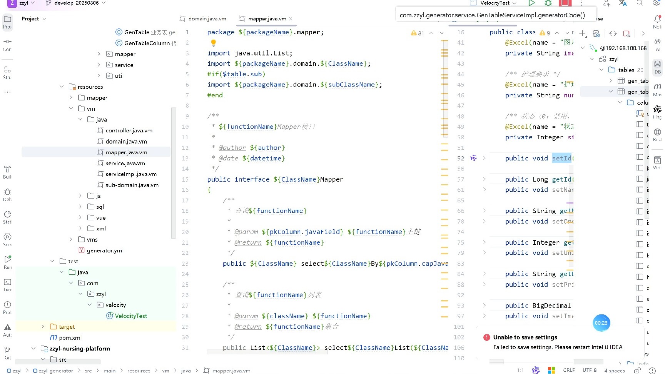Stop the running process (red square)
This screenshot has width=665, height=374.
[x=565, y=3]
